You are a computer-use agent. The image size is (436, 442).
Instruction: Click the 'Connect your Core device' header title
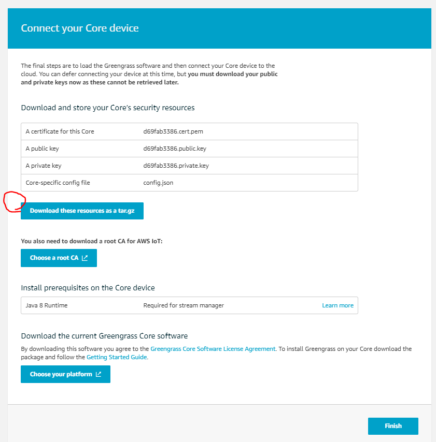click(80, 28)
